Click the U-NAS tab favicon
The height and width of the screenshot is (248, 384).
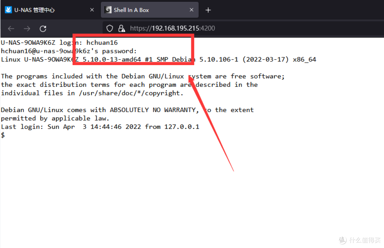tap(9, 10)
